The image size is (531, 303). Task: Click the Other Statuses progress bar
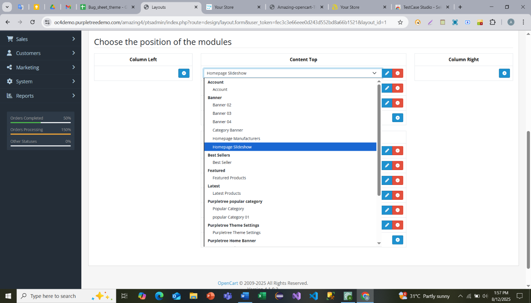(41, 146)
